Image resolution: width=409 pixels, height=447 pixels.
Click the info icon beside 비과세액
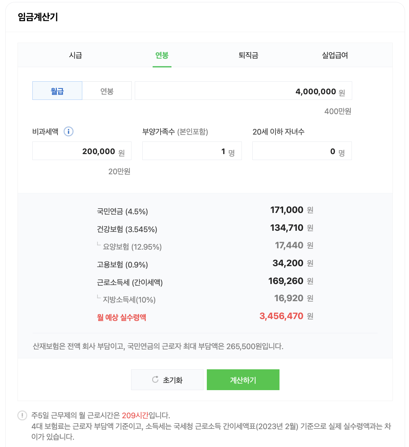tap(68, 132)
